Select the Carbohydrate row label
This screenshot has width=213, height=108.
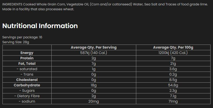27,85
